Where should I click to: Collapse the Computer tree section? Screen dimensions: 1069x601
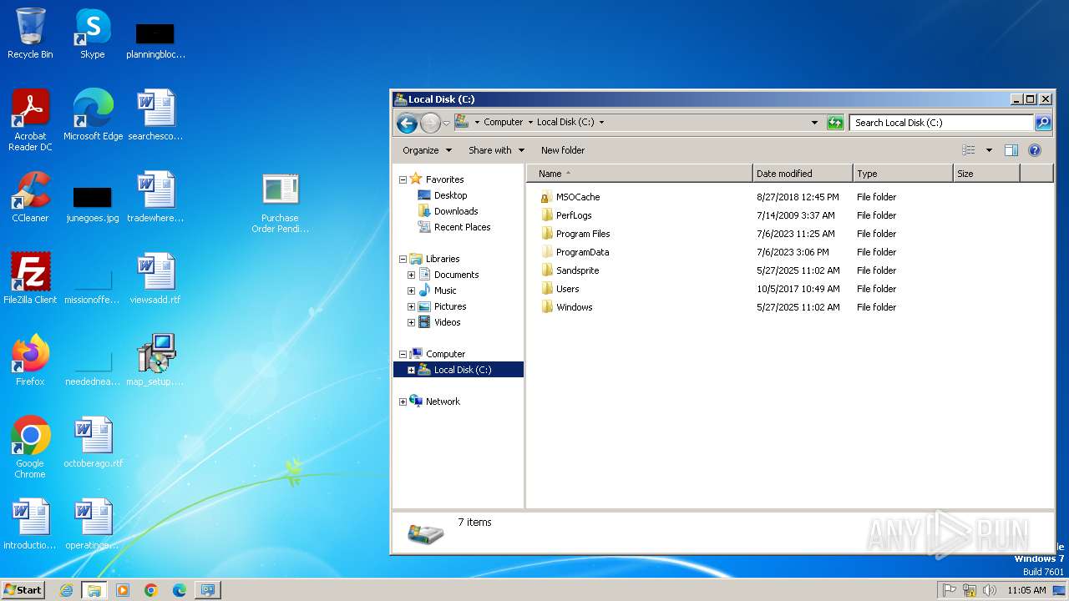[x=403, y=354]
